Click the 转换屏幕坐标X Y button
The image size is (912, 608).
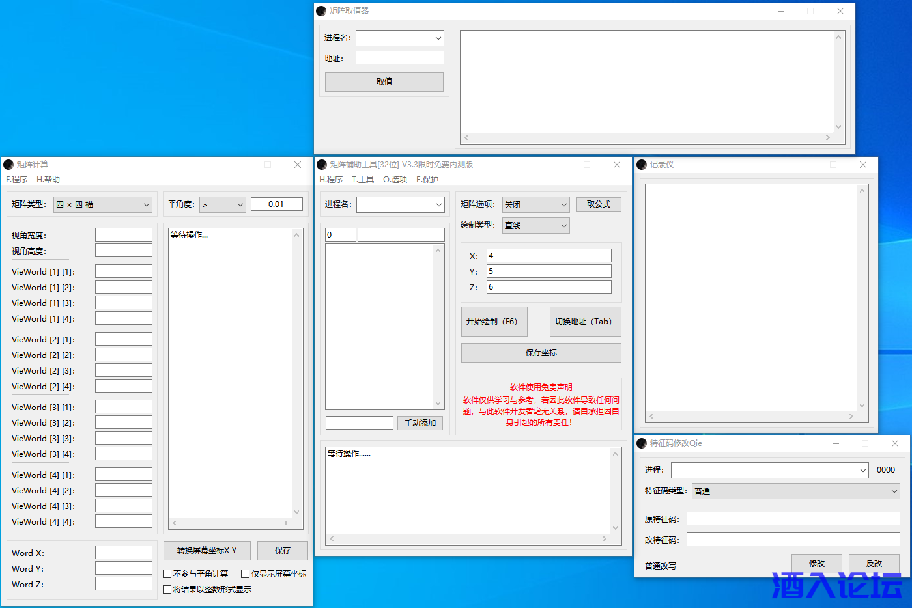(x=207, y=550)
